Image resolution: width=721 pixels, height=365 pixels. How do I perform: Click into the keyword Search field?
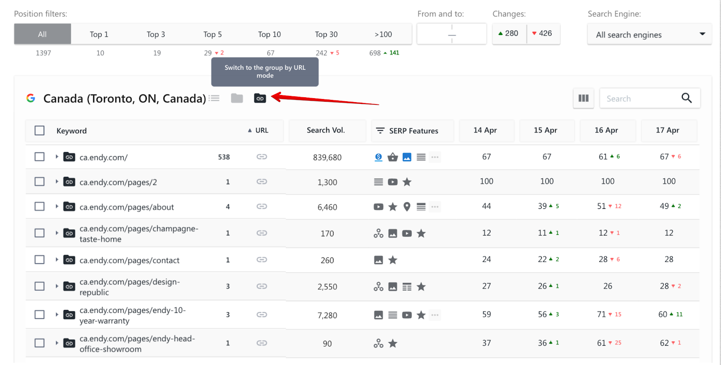[640, 99]
